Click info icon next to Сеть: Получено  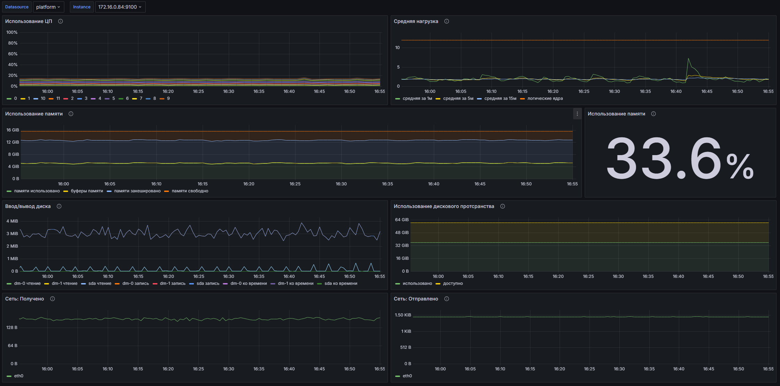click(52, 299)
